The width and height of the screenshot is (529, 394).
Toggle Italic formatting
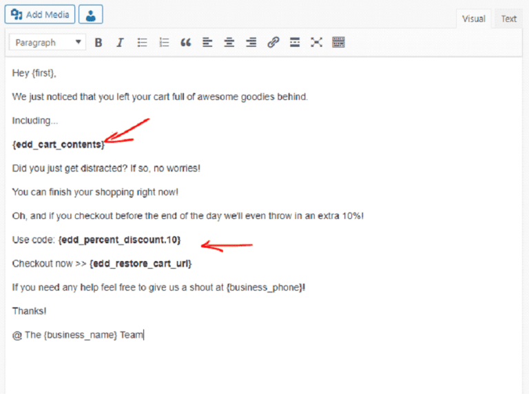(x=120, y=43)
